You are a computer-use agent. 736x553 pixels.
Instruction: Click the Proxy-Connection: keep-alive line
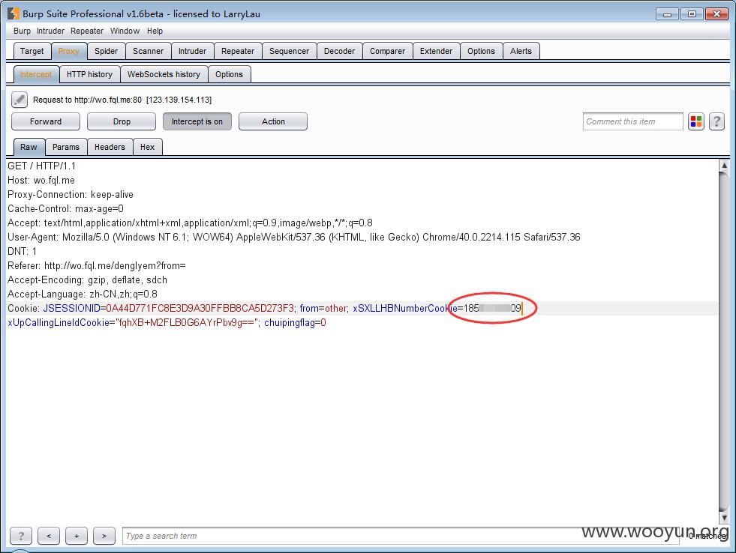click(x=71, y=195)
